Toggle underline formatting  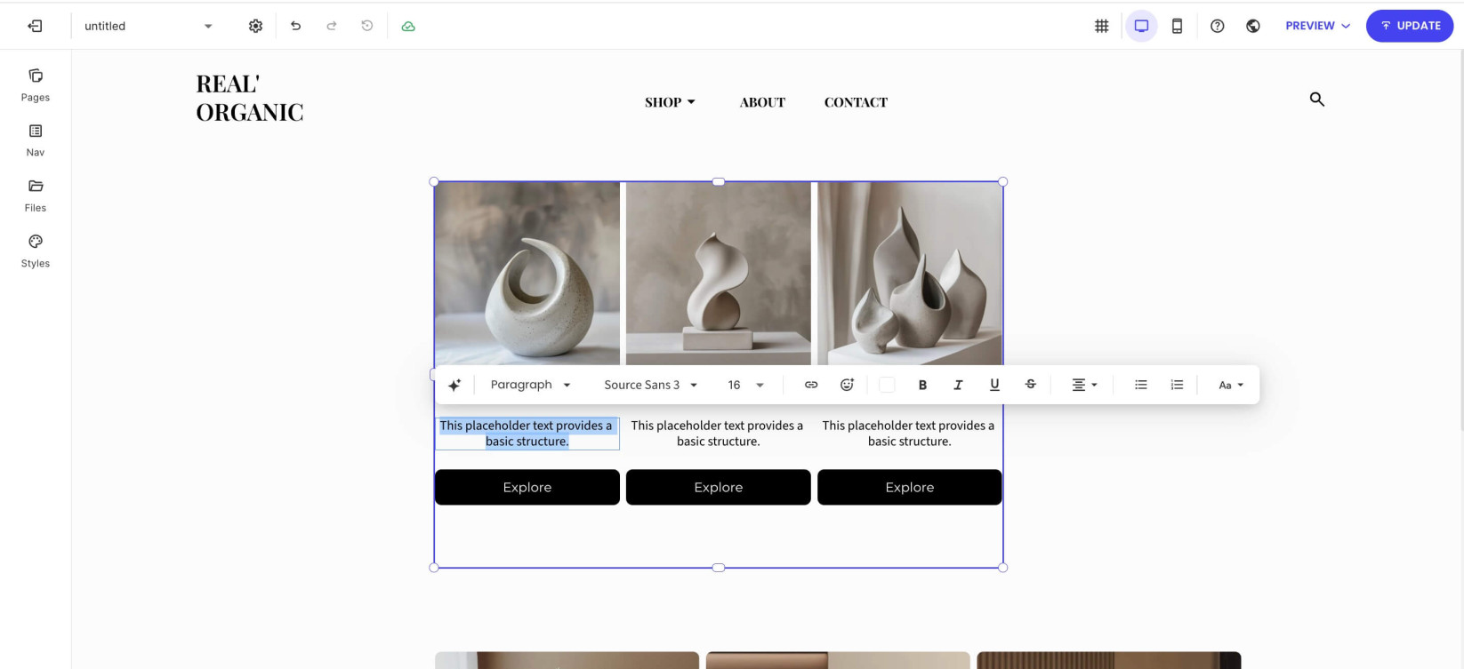point(994,385)
